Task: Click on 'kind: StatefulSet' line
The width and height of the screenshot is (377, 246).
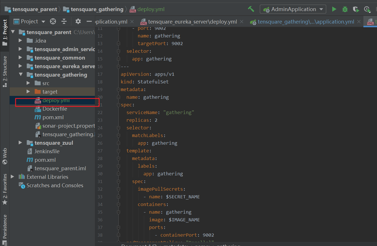Action: 144,82
